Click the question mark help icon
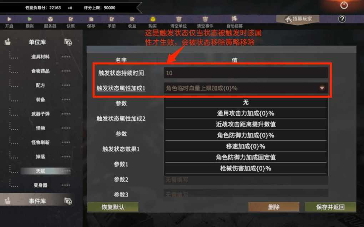Viewport: 364px width, 227px height. click(x=342, y=19)
